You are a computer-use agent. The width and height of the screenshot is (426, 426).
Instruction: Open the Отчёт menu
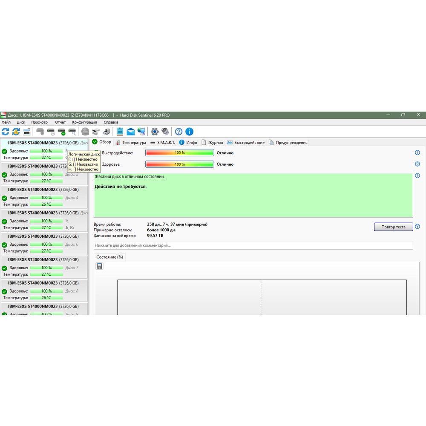60,122
